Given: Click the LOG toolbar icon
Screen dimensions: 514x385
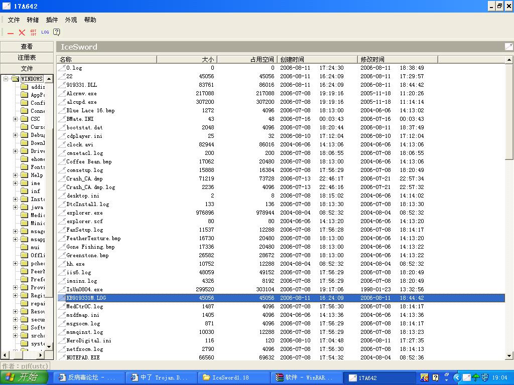Looking at the screenshot, I should click(x=45, y=33).
